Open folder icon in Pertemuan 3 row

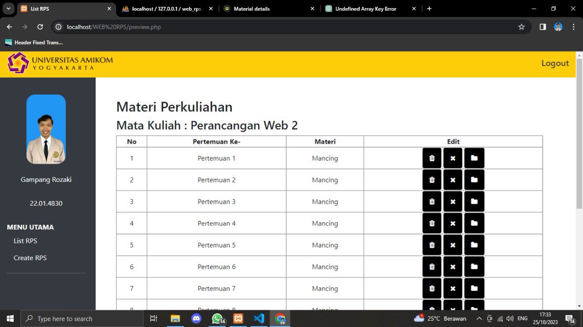[474, 201]
